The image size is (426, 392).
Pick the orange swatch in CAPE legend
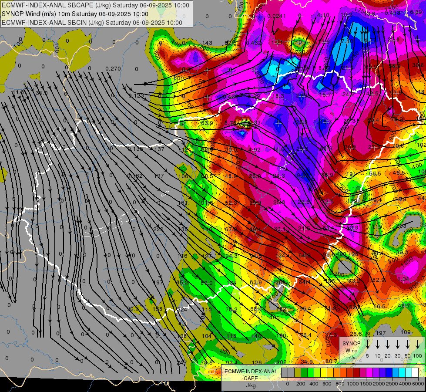point(337,373)
